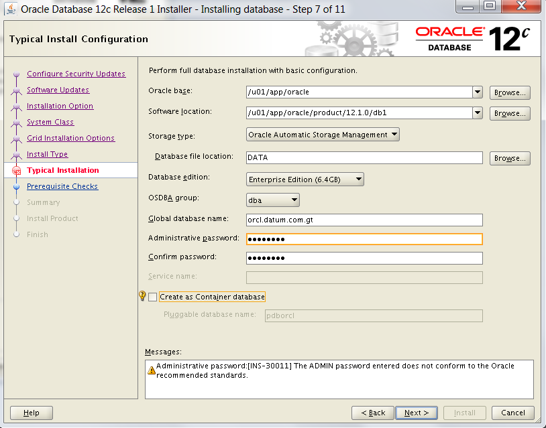Image resolution: width=546 pixels, height=428 pixels.
Task: Close the installer window
Action: 521,6
